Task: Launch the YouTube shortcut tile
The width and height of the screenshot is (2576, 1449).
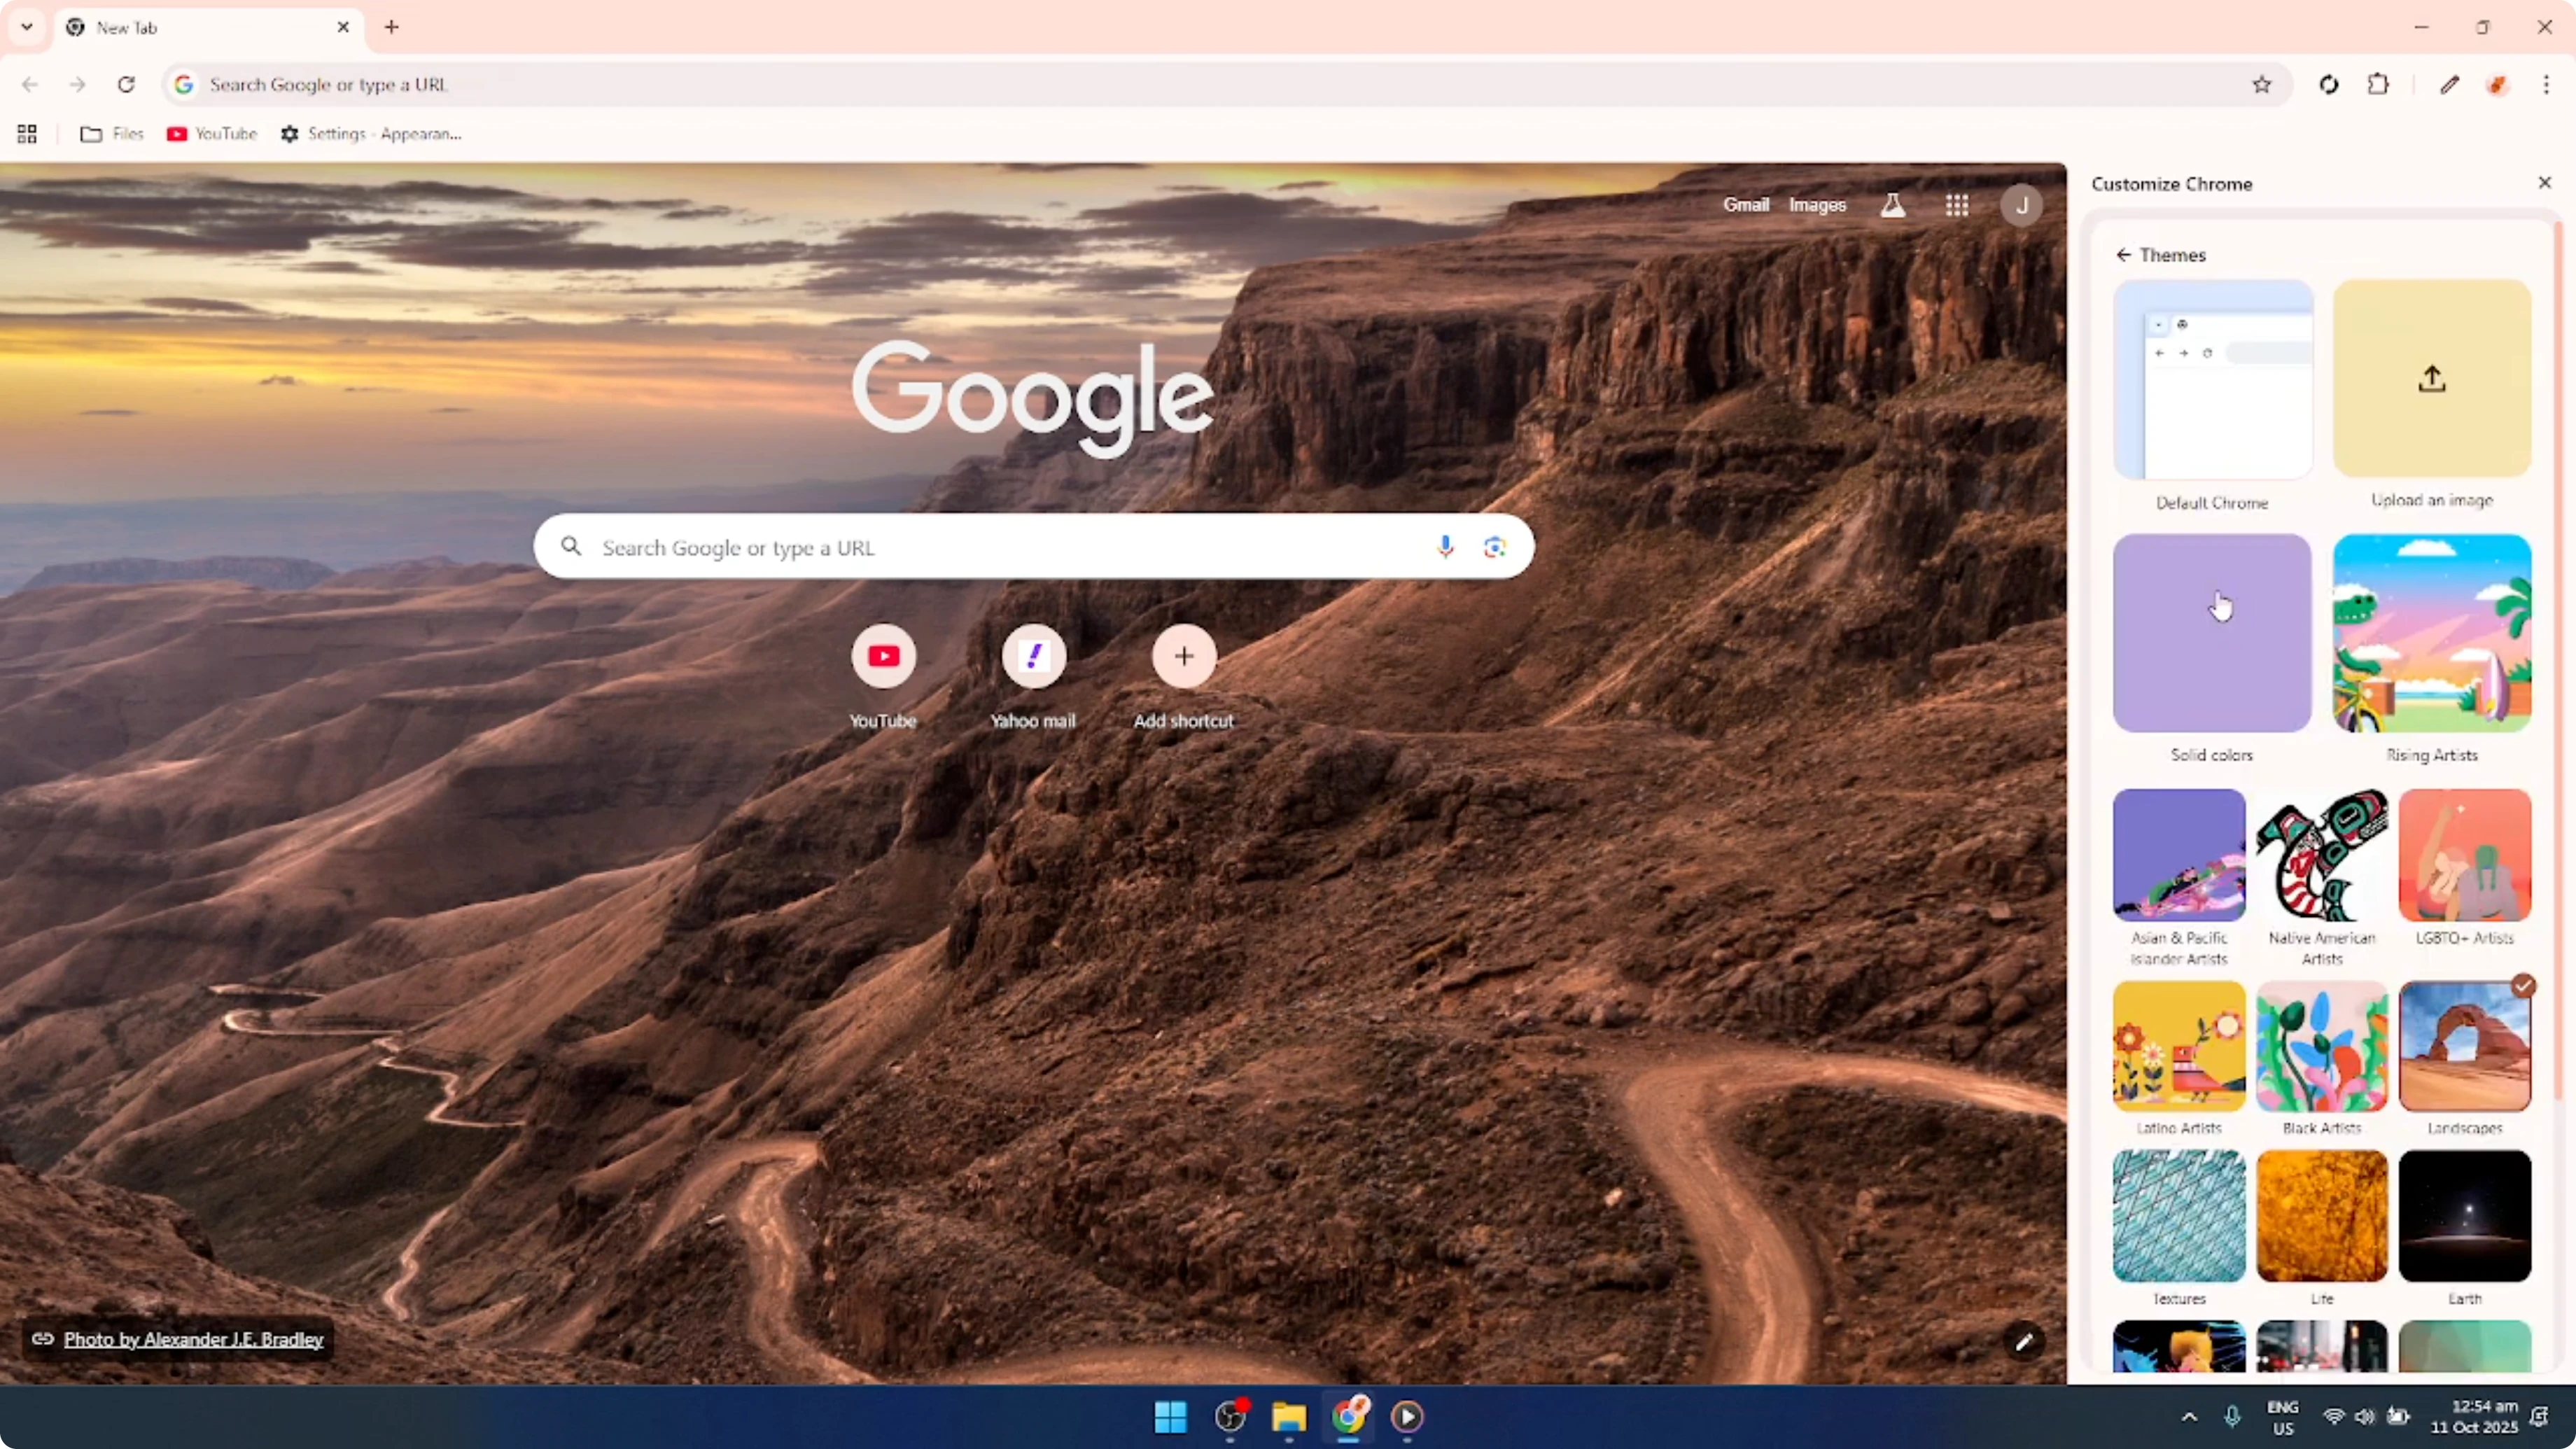Action: click(883, 657)
